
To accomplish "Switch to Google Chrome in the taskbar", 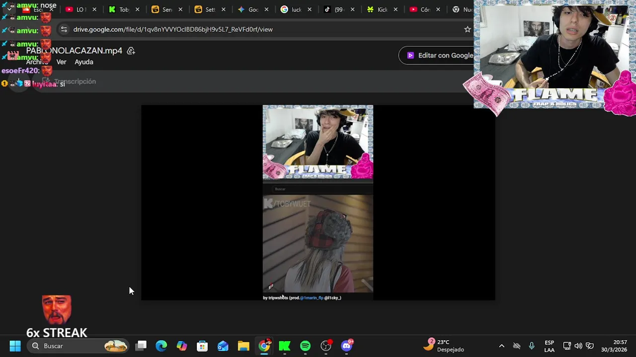I will click(264, 346).
